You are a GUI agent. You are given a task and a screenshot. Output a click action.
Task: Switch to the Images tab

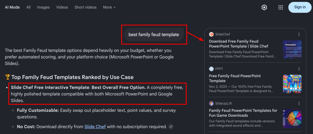click(x=43, y=7)
